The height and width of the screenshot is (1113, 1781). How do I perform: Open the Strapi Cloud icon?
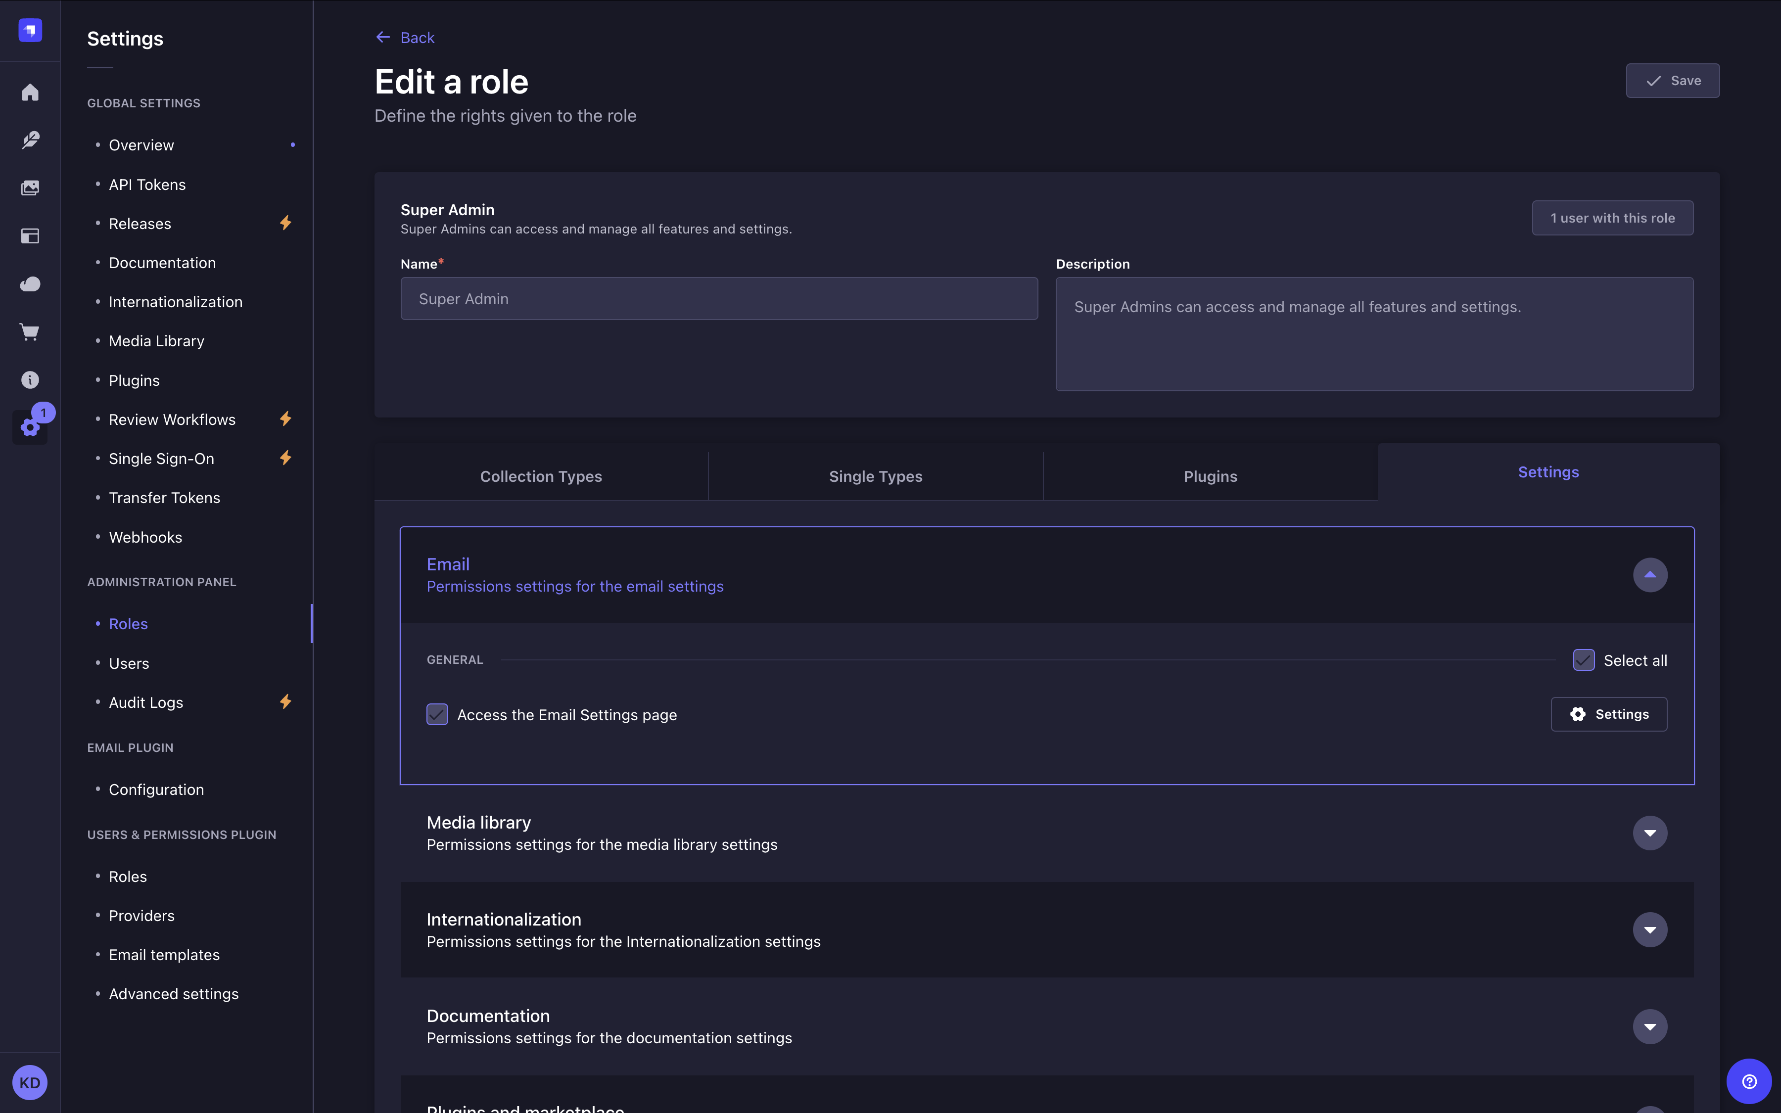[30, 284]
